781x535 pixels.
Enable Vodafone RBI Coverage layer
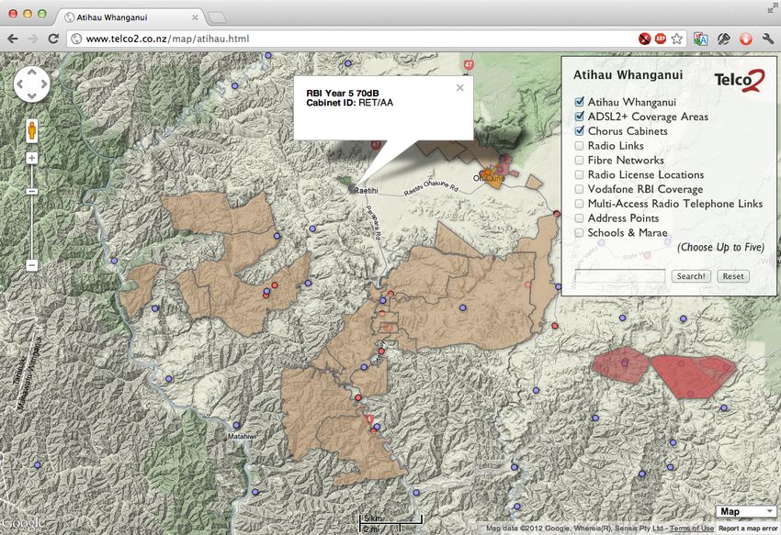pyautogui.click(x=579, y=189)
